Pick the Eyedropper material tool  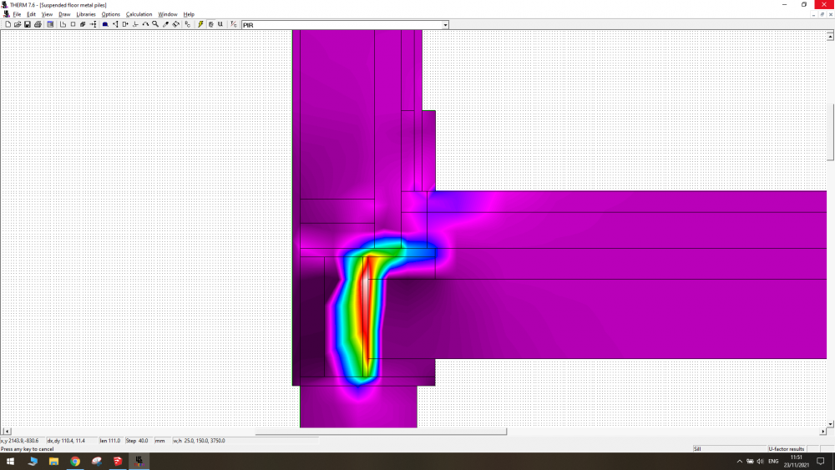coord(165,24)
